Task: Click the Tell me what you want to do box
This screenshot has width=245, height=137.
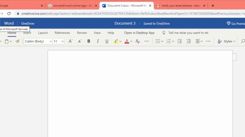Action: 188,33
